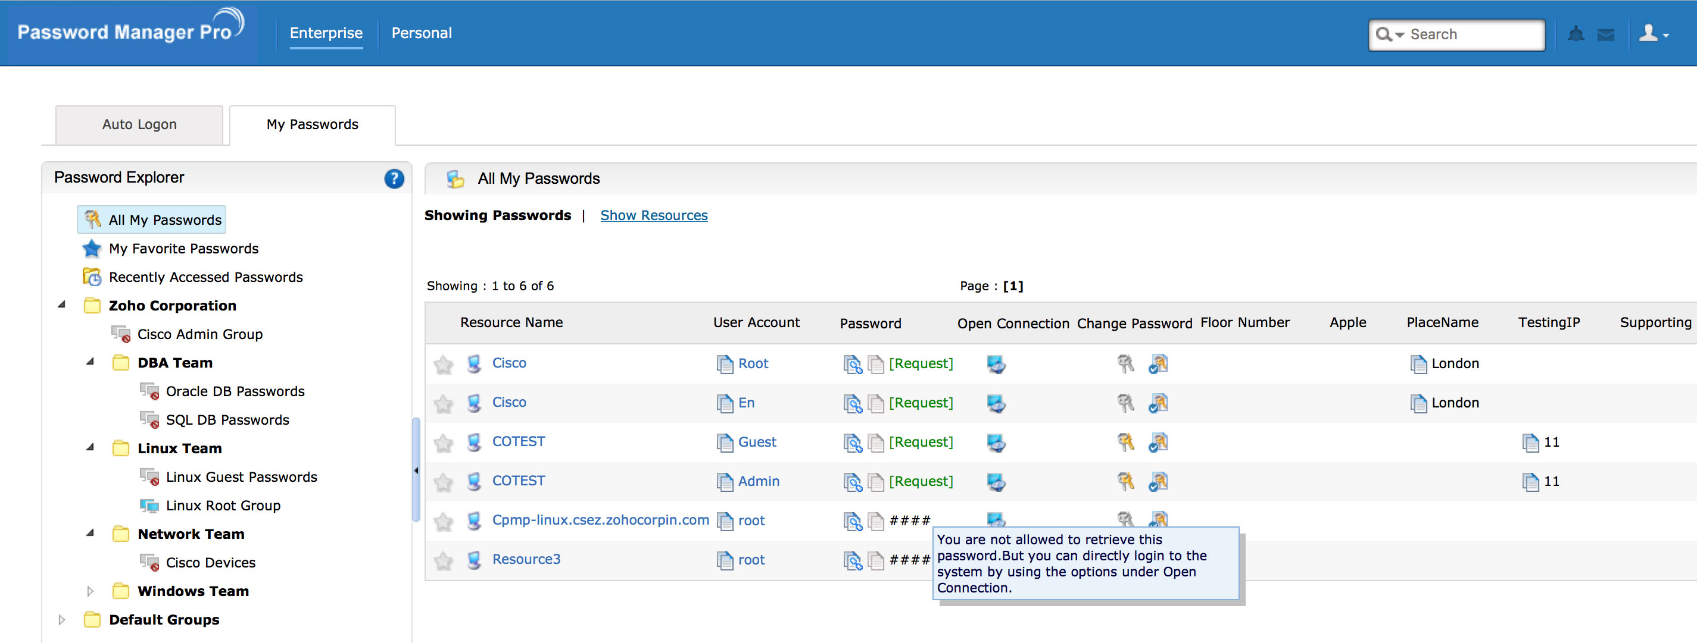Switch to the Auto Logon tab

coord(139,124)
